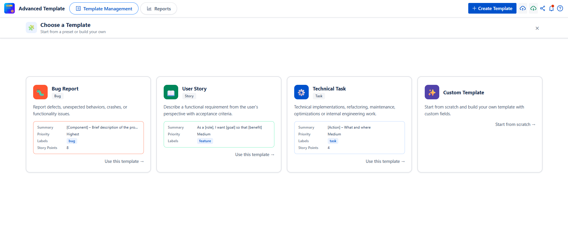The width and height of the screenshot is (568, 235).
Task: Select the Bug Report card title
Action: pos(65,89)
